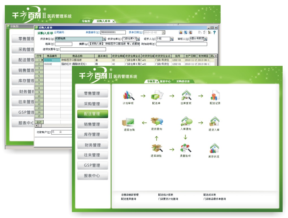The image size is (288, 218).
Task: Open the 配送成本表 link
Action: point(210,195)
